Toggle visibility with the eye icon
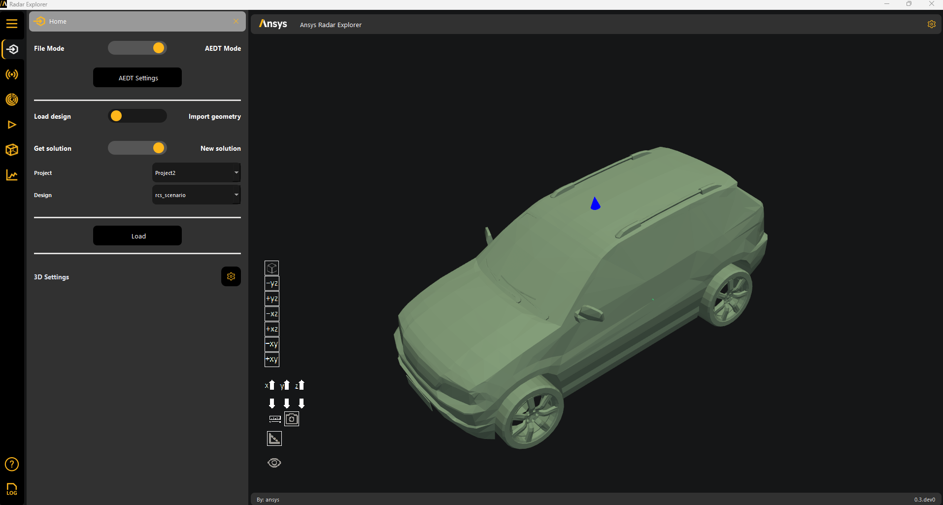Image resolution: width=943 pixels, height=505 pixels. coord(274,463)
